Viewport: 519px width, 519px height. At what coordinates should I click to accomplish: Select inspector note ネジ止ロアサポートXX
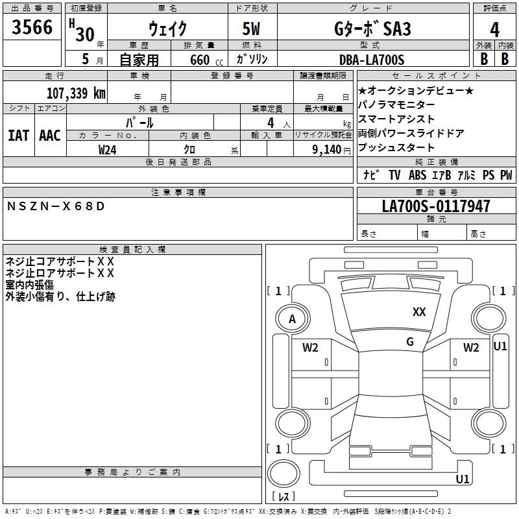[60, 272]
